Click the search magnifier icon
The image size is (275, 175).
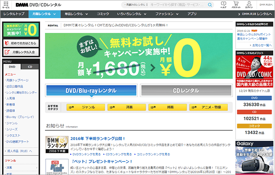pos(210,5)
